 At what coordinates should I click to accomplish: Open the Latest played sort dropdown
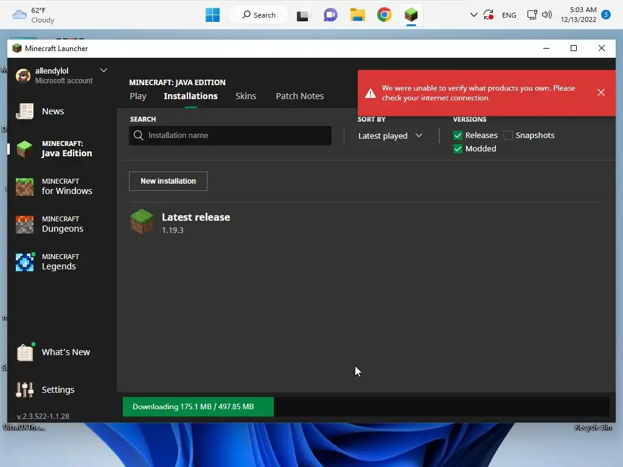[390, 136]
